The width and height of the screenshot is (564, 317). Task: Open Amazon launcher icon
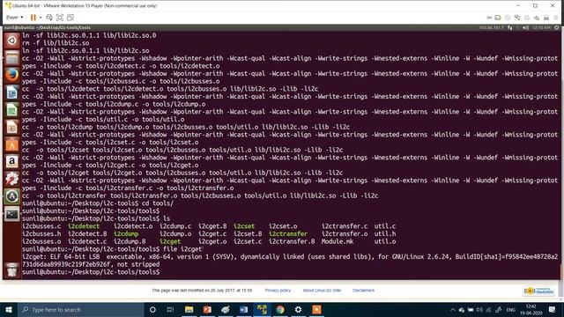click(11, 162)
